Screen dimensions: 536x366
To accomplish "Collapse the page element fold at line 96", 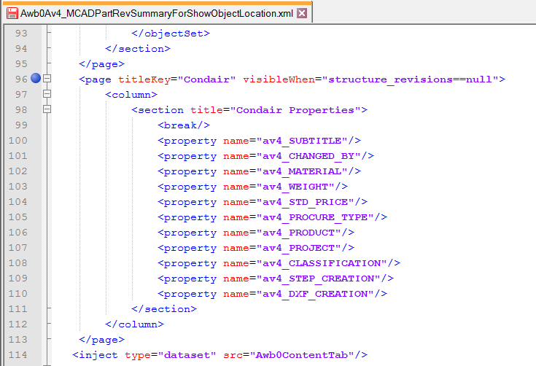I will pos(47,79).
